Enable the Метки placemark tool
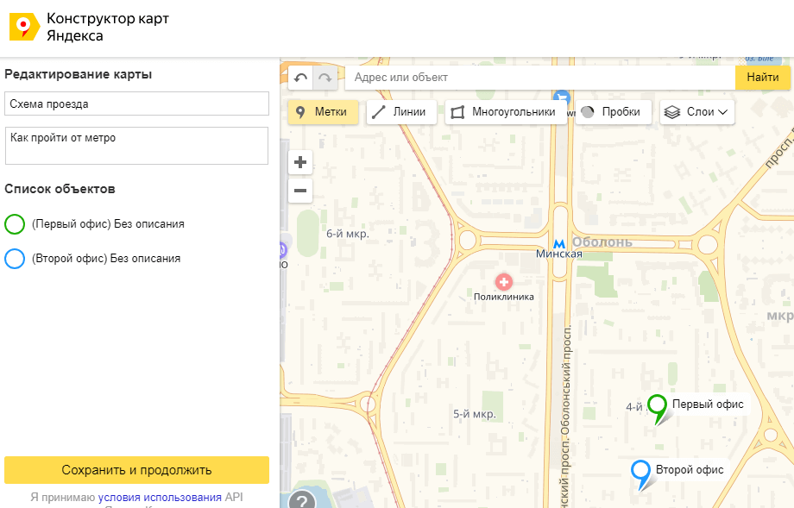This screenshot has height=508, width=794. tap(323, 112)
